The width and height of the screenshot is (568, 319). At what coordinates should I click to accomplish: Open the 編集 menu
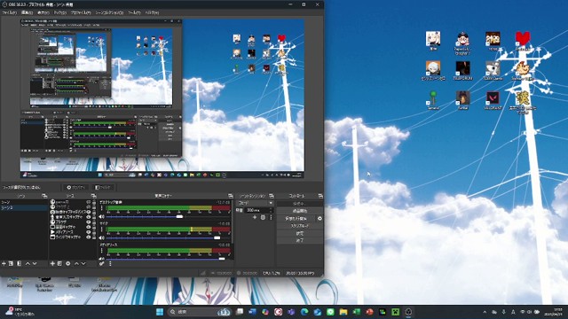coord(27,12)
